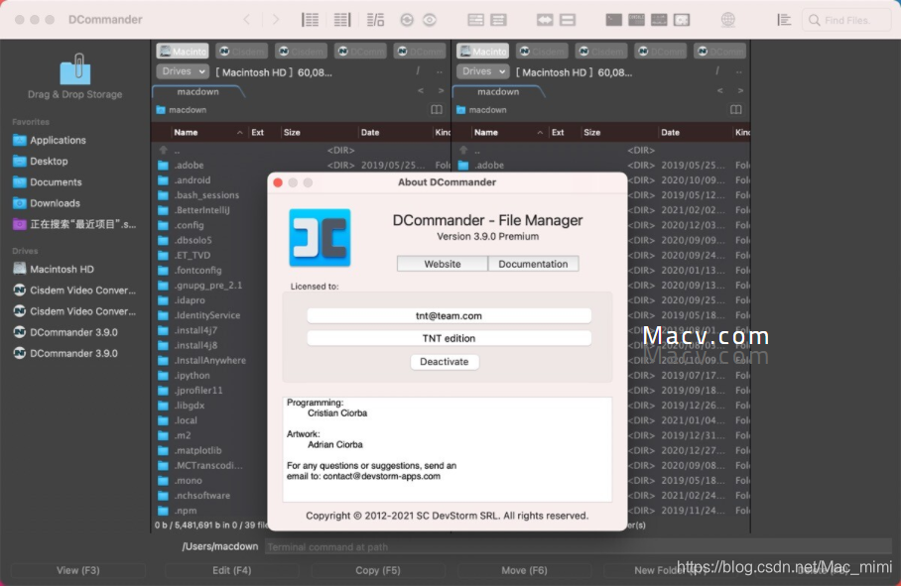Click the Drag & Drop Storage folder icon
Screen dimensions: 902x586
[x=75, y=69]
